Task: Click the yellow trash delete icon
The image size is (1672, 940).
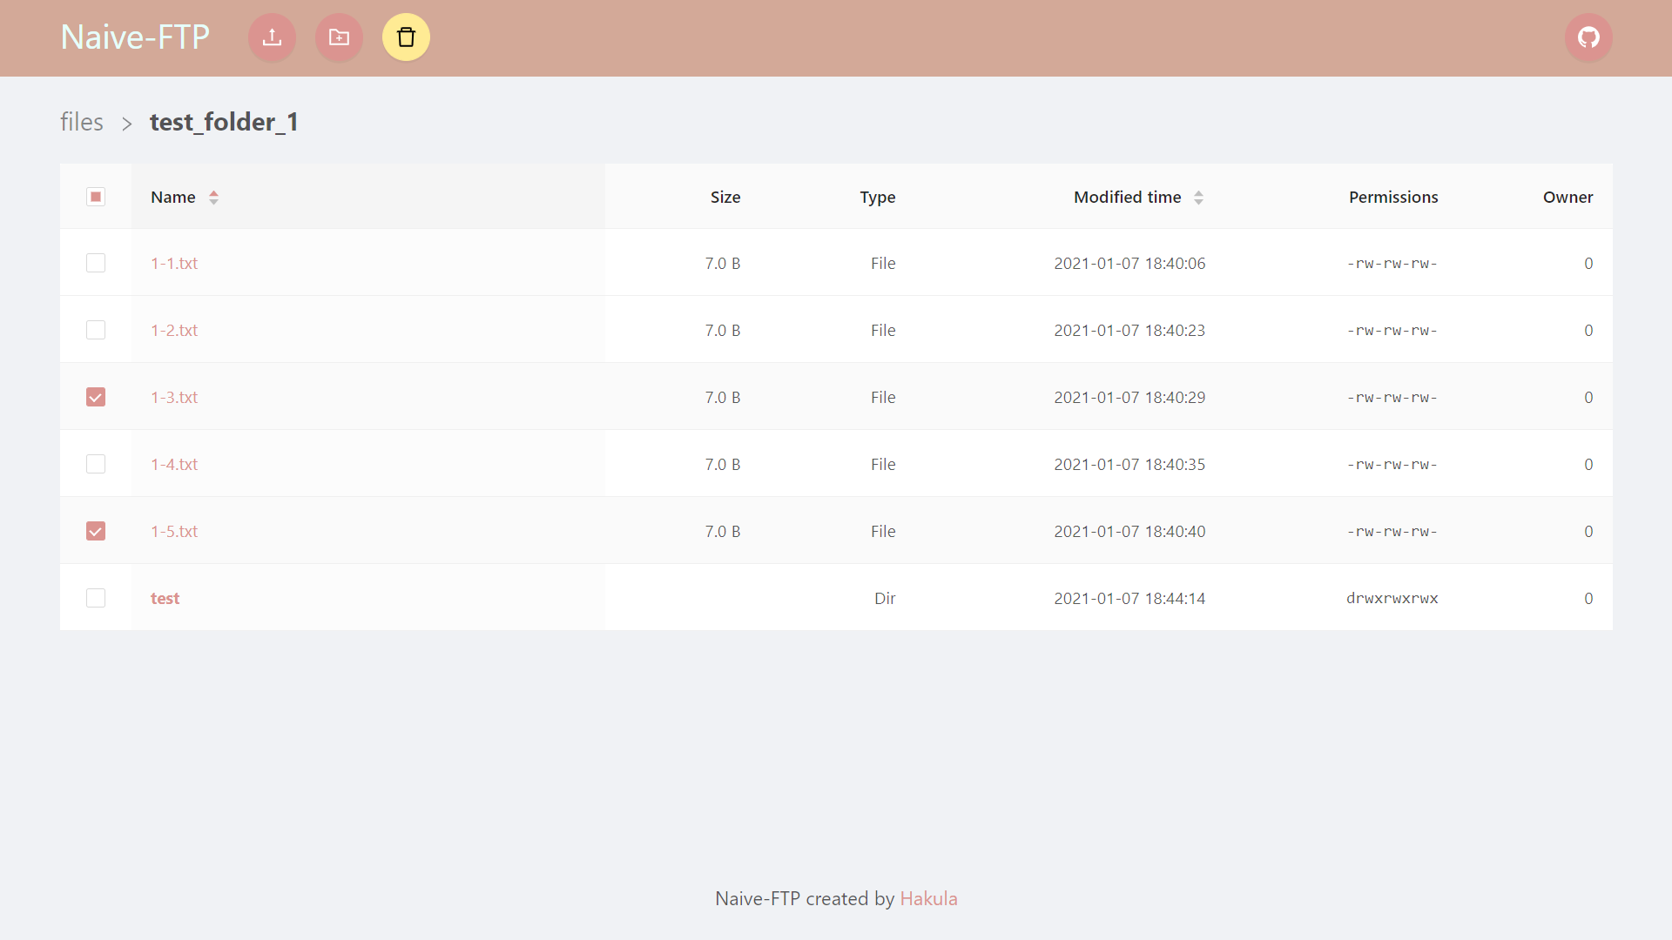Action: 406,37
